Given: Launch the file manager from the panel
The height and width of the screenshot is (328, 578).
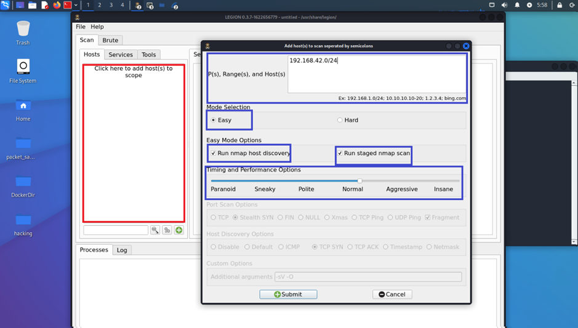Looking at the screenshot, I should click(33, 5).
